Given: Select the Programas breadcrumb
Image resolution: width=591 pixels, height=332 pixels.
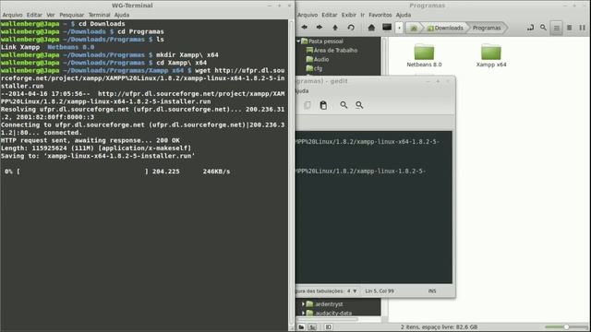Looking at the screenshot, I should tap(487, 28).
